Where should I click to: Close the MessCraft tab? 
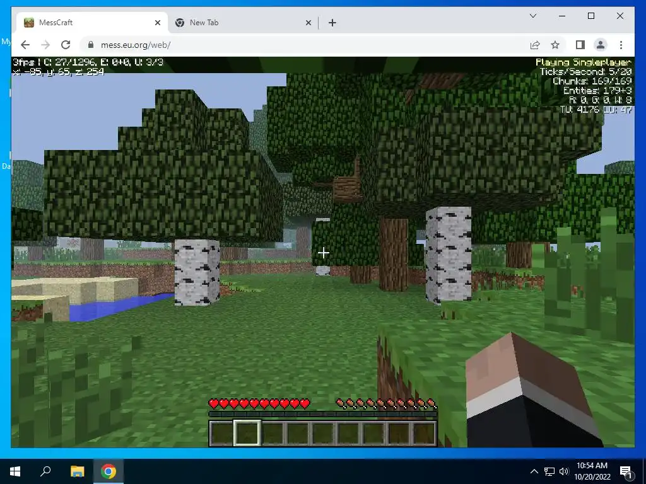pyautogui.click(x=157, y=23)
